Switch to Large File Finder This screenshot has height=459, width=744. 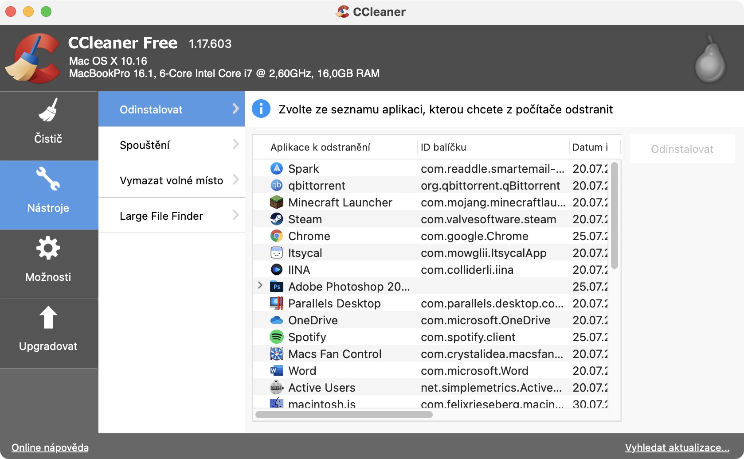[172, 216]
